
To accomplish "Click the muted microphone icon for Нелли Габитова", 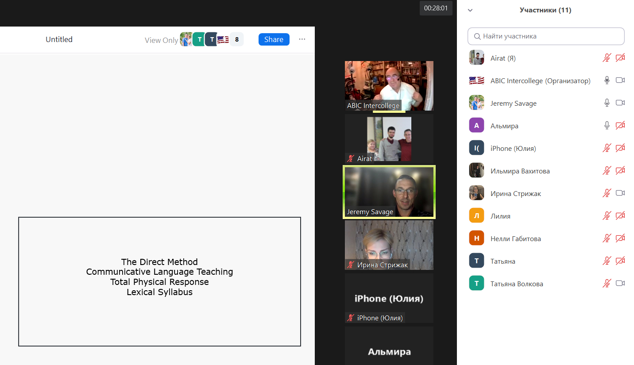I will pyautogui.click(x=607, y=238).
